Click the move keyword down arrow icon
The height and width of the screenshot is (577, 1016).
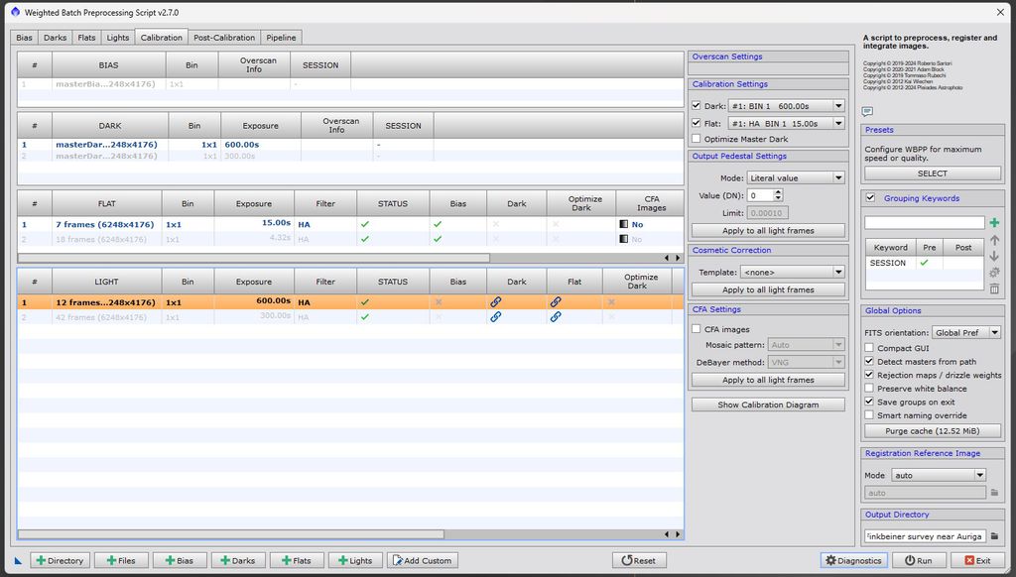tap(994, 256)
